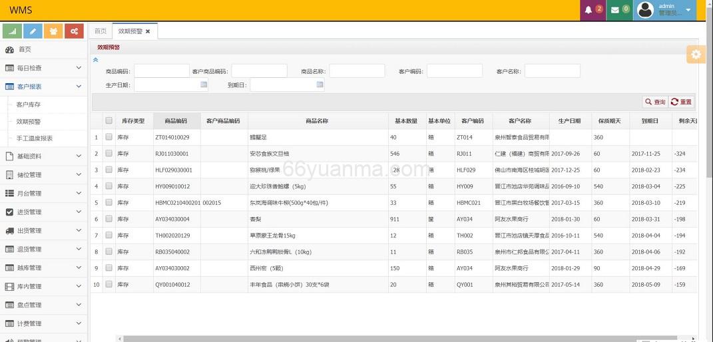Open the envelope messages icon
Image resolution: width=713 pixels, height=342 pixels.
(x=614, y=10)
